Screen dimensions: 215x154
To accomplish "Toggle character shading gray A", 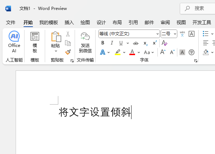I will point(182,52).
